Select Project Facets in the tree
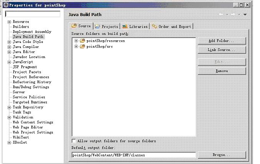Screen dimensions: 260x164 pos(27,72)
